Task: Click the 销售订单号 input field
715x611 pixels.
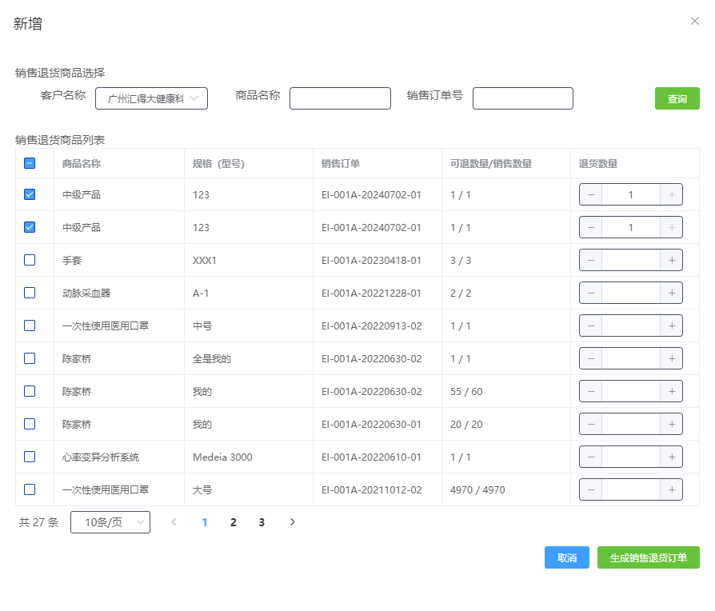Action: [x=522, y=98]
